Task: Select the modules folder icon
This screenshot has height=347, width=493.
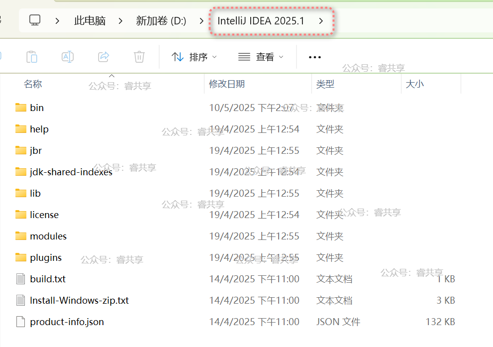Action: pos(21,236)
